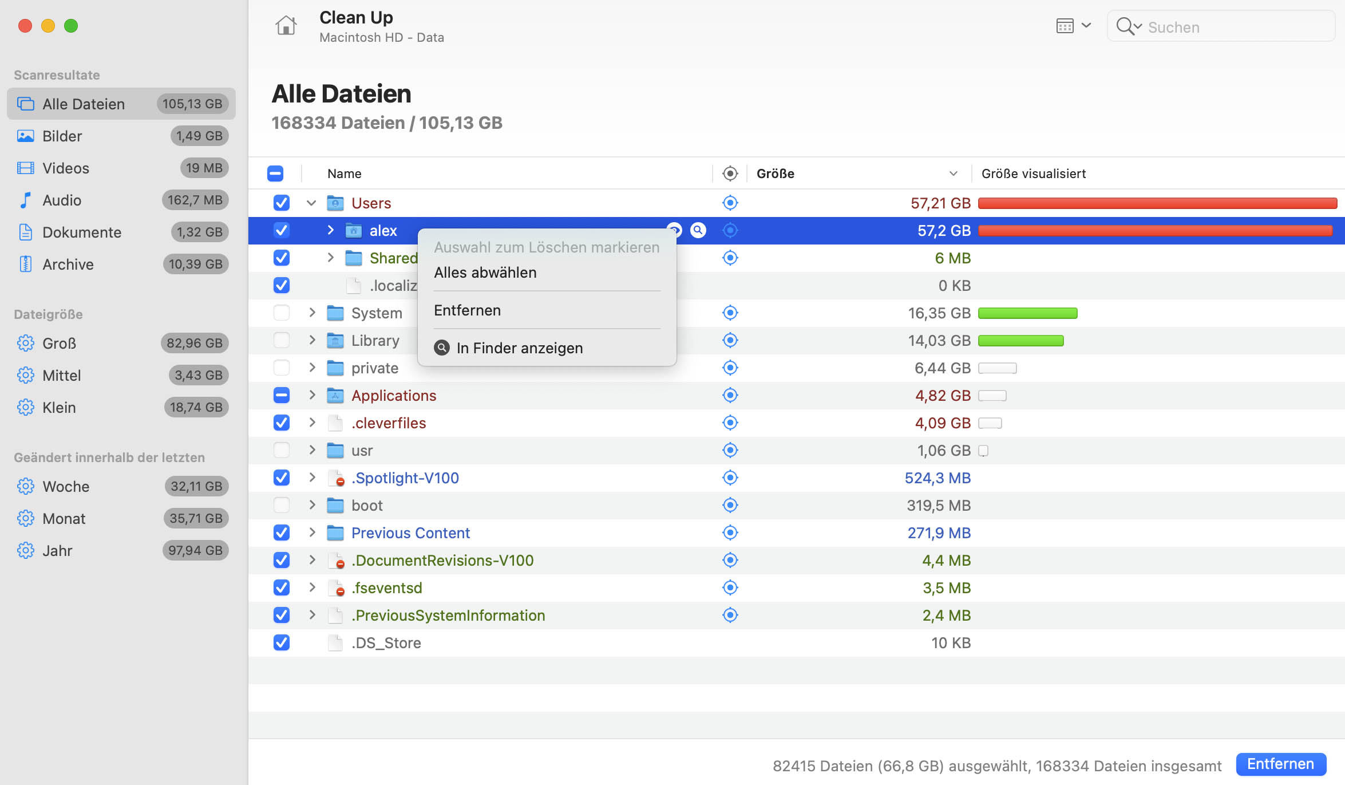Click the gear icon next to Groß
The image size is (1345, 785).
coord(25,343)
